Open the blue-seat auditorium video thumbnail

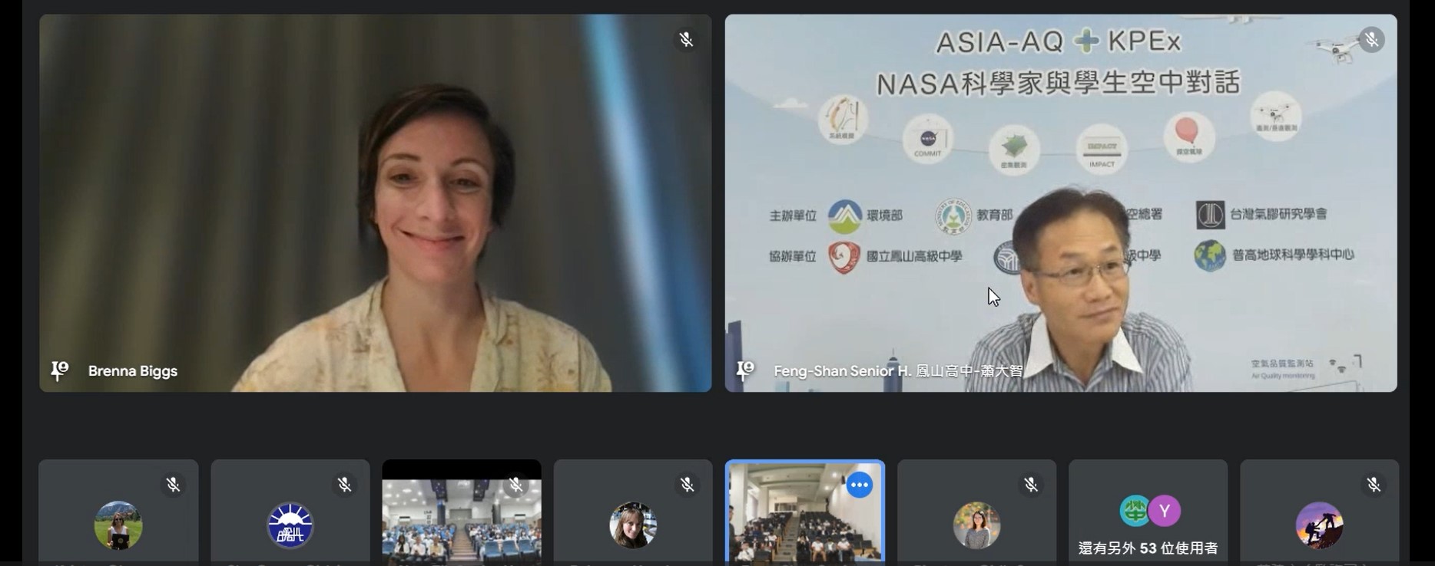coord(462,512)
